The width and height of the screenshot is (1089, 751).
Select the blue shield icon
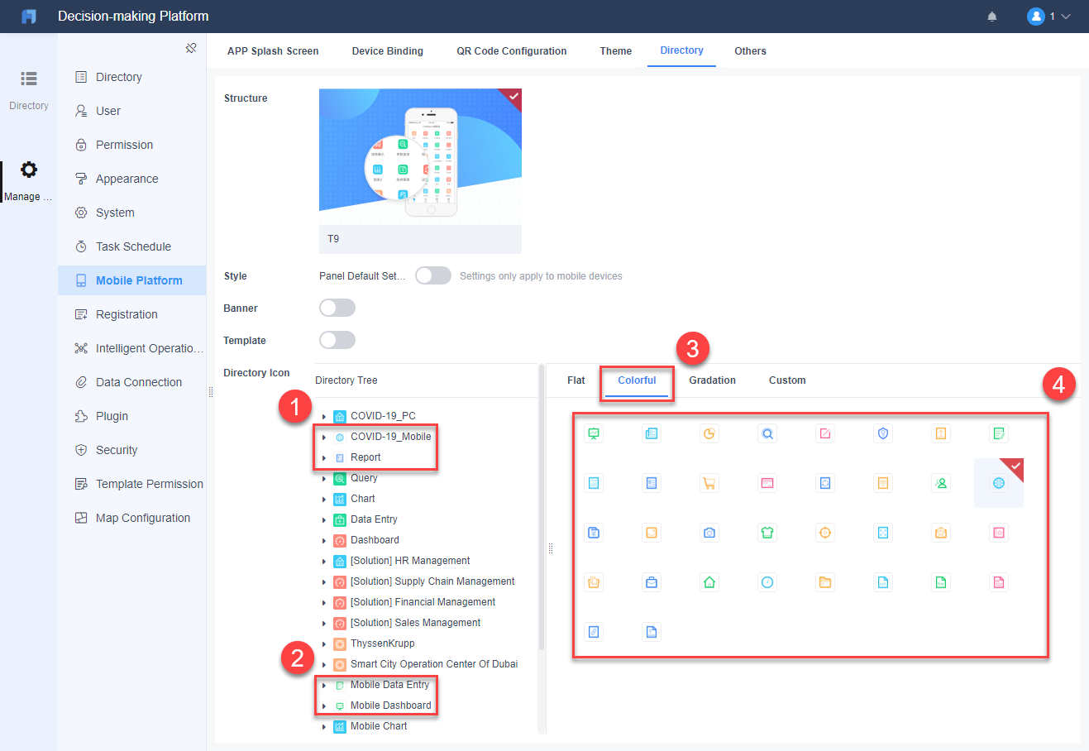click(x=883, y=433)
